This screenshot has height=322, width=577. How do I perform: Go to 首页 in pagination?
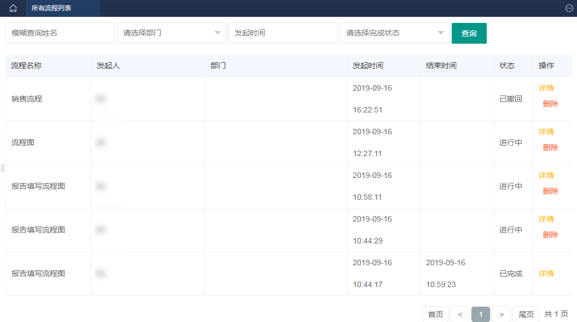(x=435, y=314)
